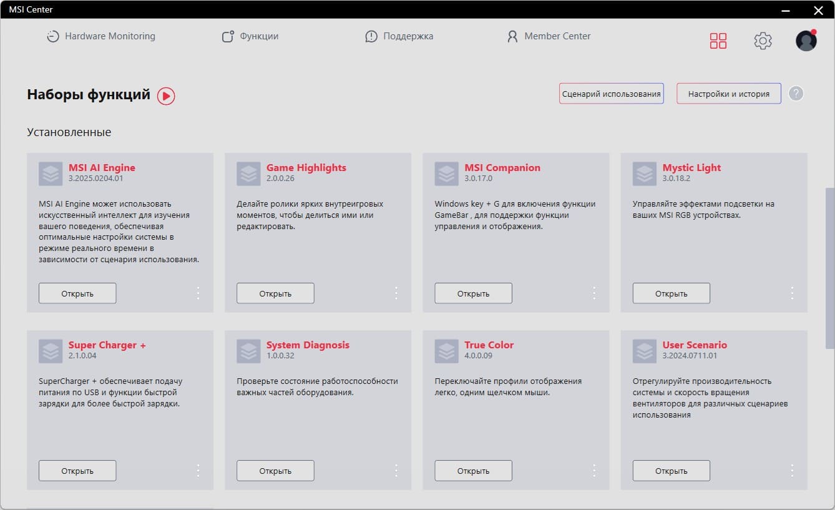Switch to Hardware Monitoring tab
The image size is (835, 510).
(x=101, y=36)
